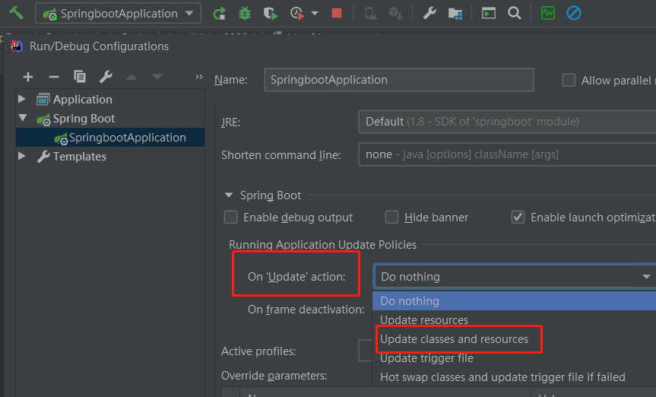Show more actions via the double chevron

(199, 77)
